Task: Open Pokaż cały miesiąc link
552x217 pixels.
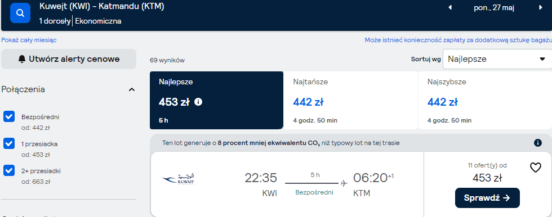Action: point(29,40)
